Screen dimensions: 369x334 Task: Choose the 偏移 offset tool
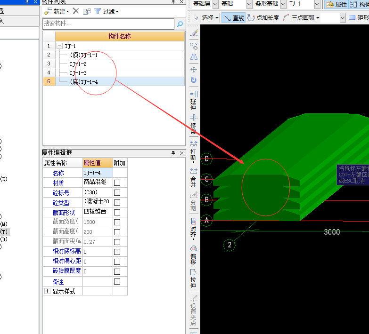(x=194, y=255)
